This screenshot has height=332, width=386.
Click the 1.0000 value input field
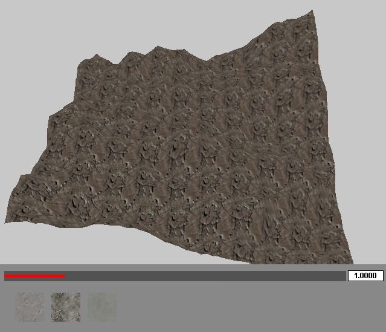coord(365,276)
